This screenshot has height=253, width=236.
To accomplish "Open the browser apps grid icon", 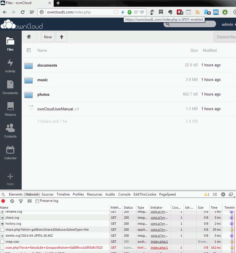I will click(32, 12).
